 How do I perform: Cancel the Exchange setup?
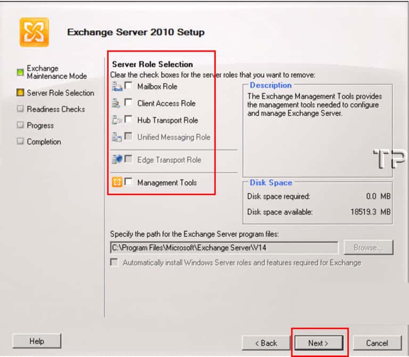click(377, 343)
